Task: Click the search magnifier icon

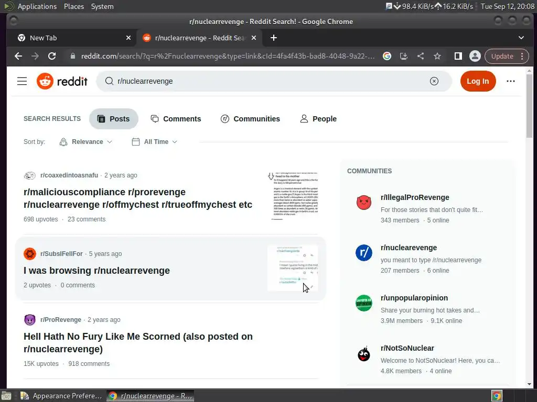Action: pyautogui.click(x=109, y=81)
